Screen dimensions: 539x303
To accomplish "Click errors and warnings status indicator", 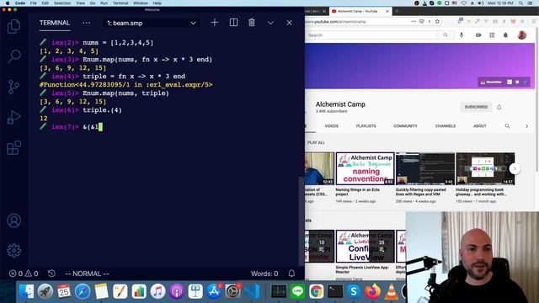I will [24, 274].
